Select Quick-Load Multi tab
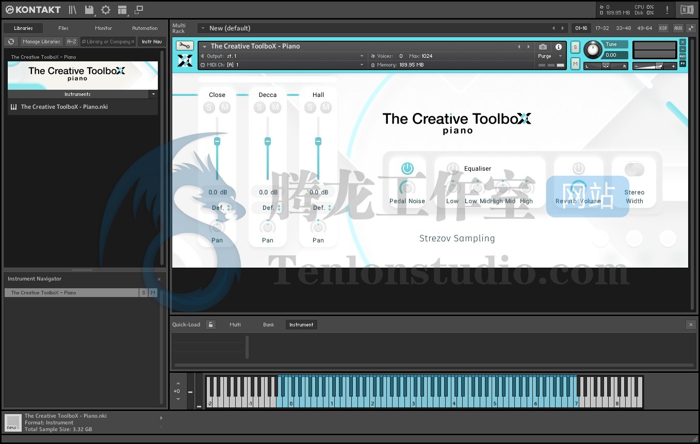The width and height of the screenshot is (700, 444). pyautogui.click(x=235, y=324)
